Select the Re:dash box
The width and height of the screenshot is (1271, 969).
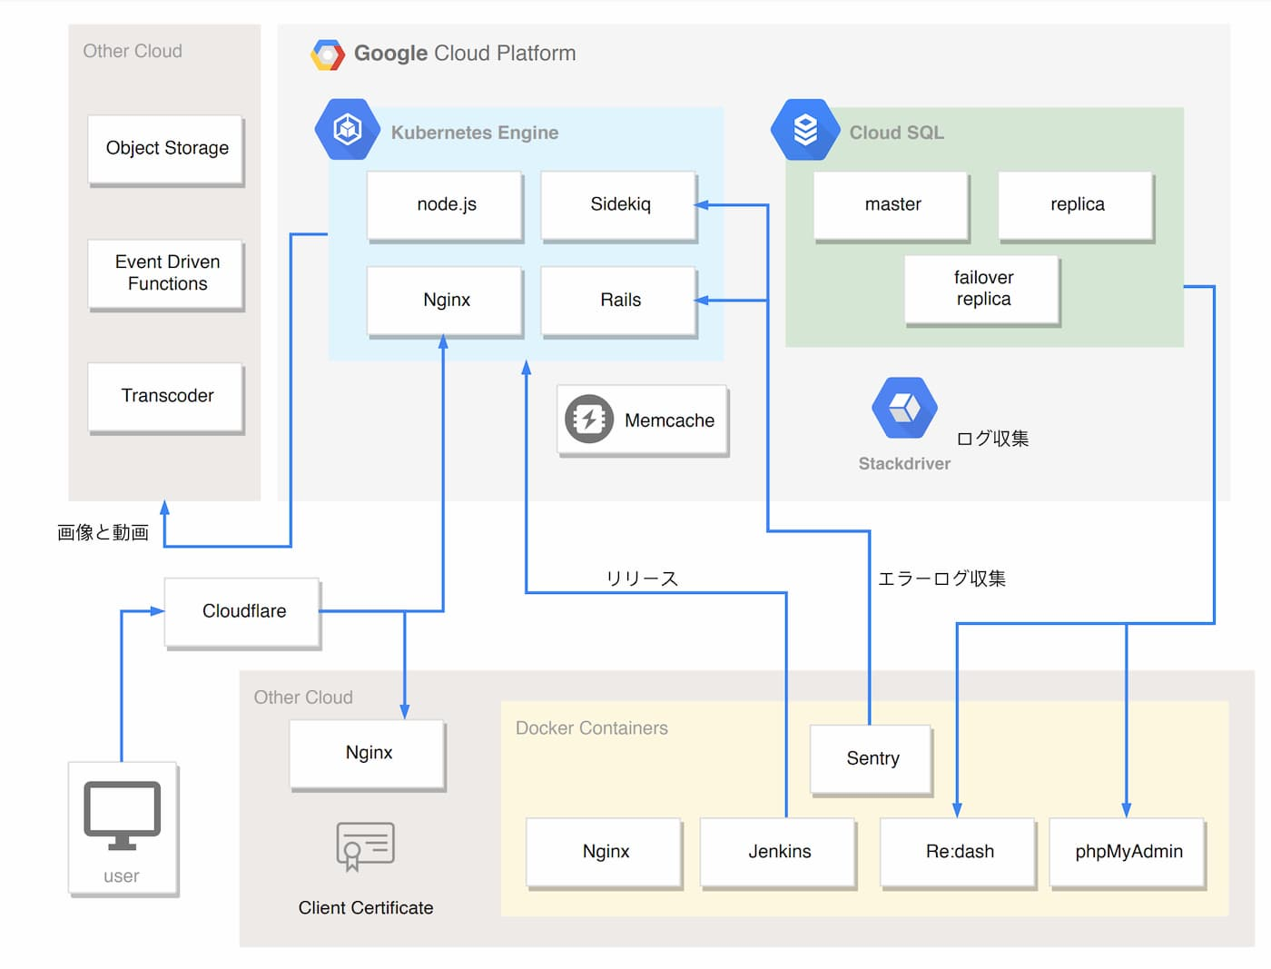pyautogui.click(x=959, y=853)
